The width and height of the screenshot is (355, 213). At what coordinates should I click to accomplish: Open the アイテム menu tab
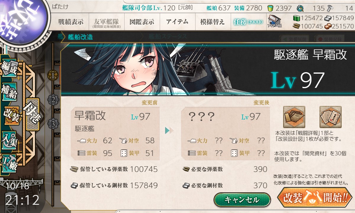(x=177, y=22)
